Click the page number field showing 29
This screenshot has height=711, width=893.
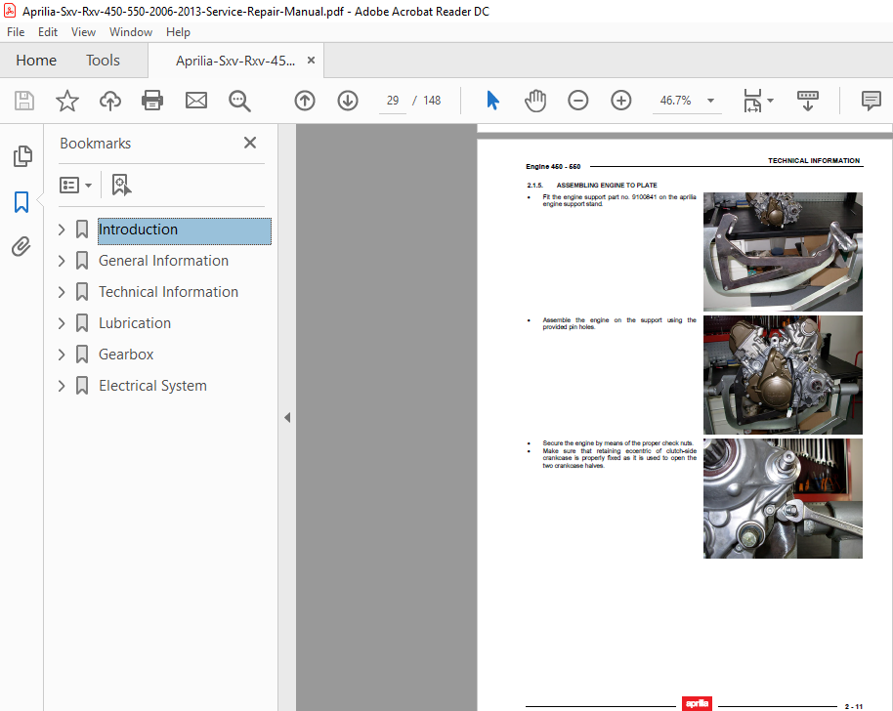tap(393, 101)
